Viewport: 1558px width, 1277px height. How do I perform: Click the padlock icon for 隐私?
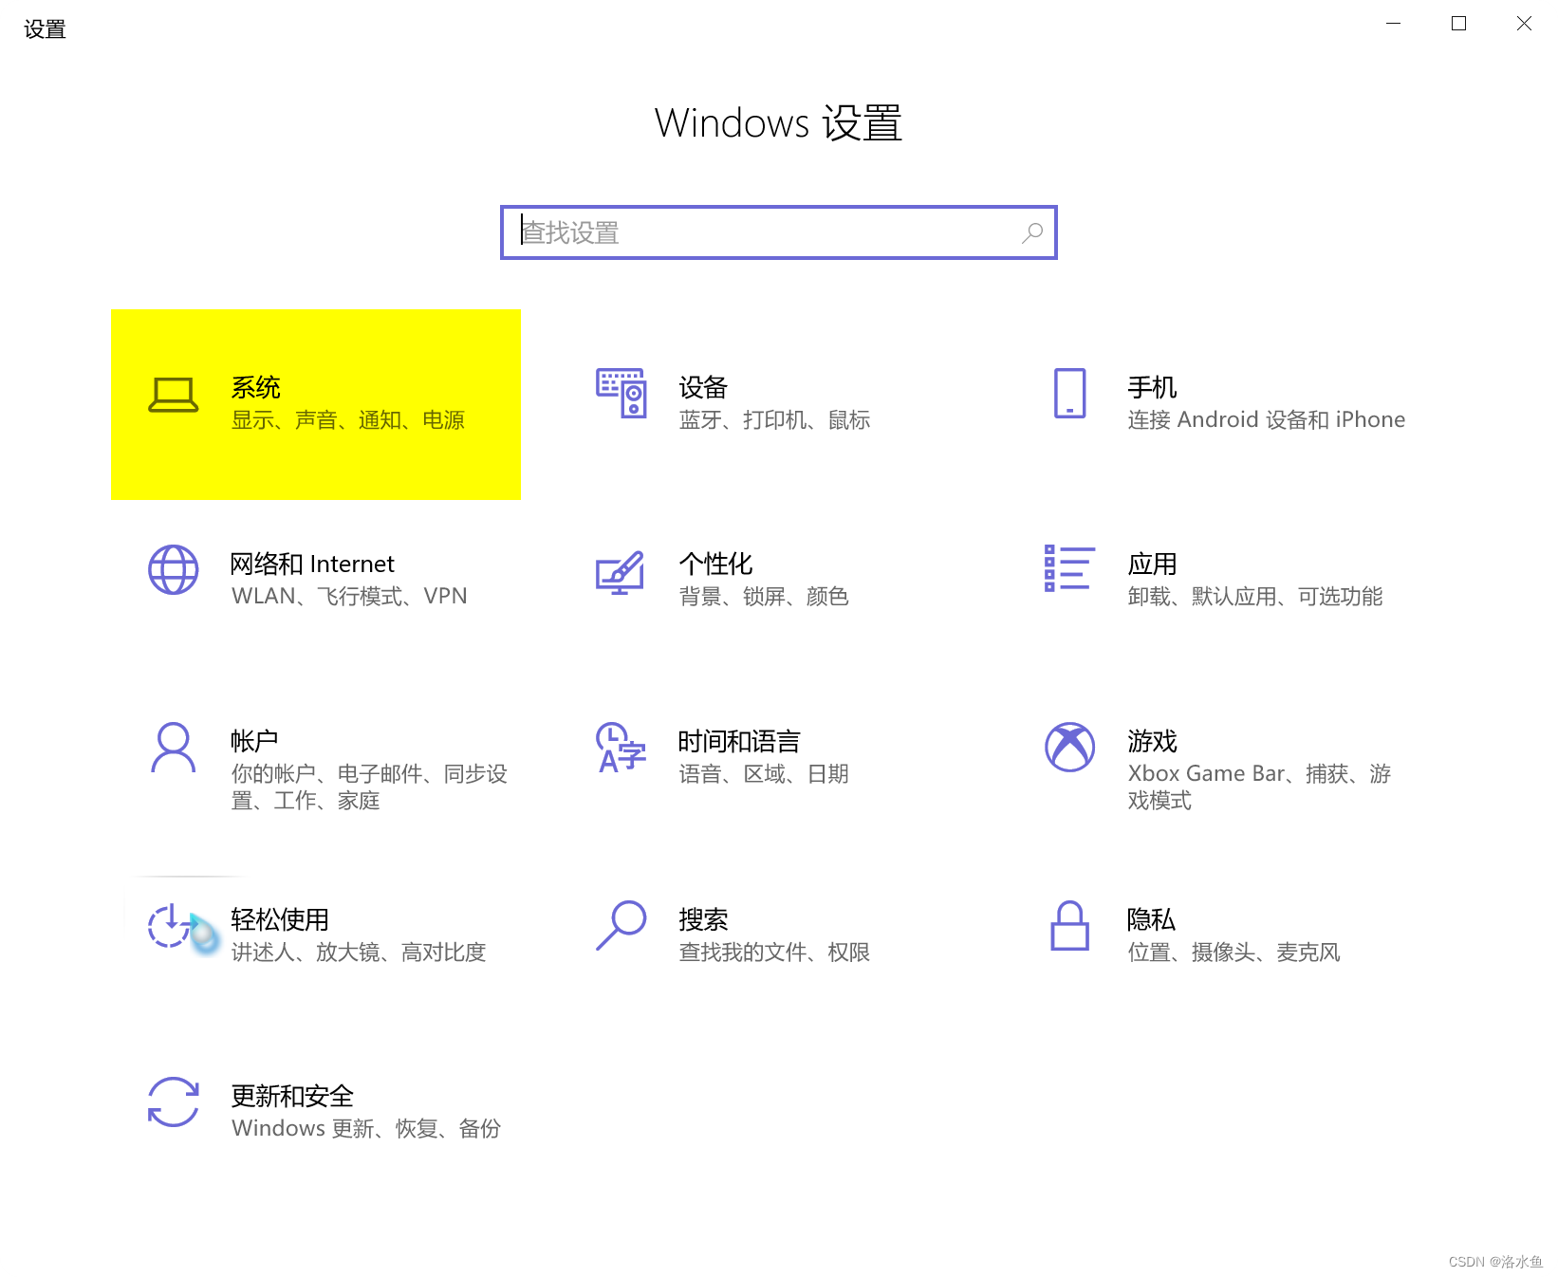1069,925
